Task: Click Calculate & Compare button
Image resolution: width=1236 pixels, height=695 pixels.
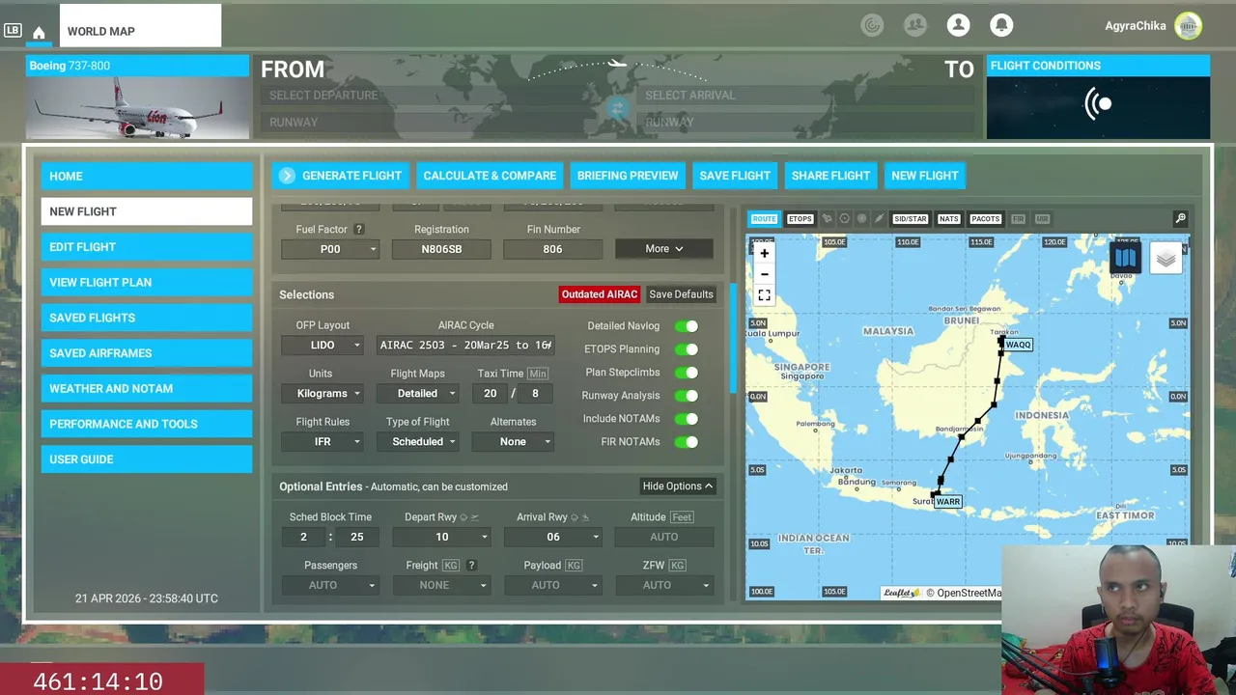Action: click(x=490, y=176)
